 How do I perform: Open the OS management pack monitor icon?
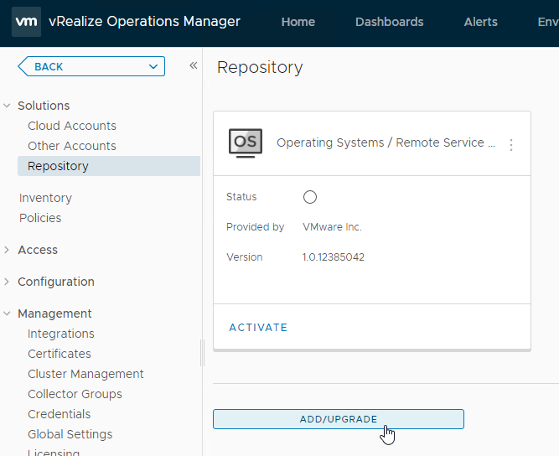[246, 143]
